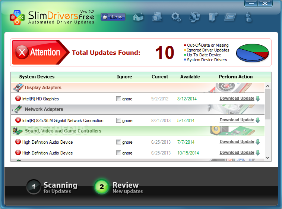Open the person Support toolbar icon

[x=249, y=17]
